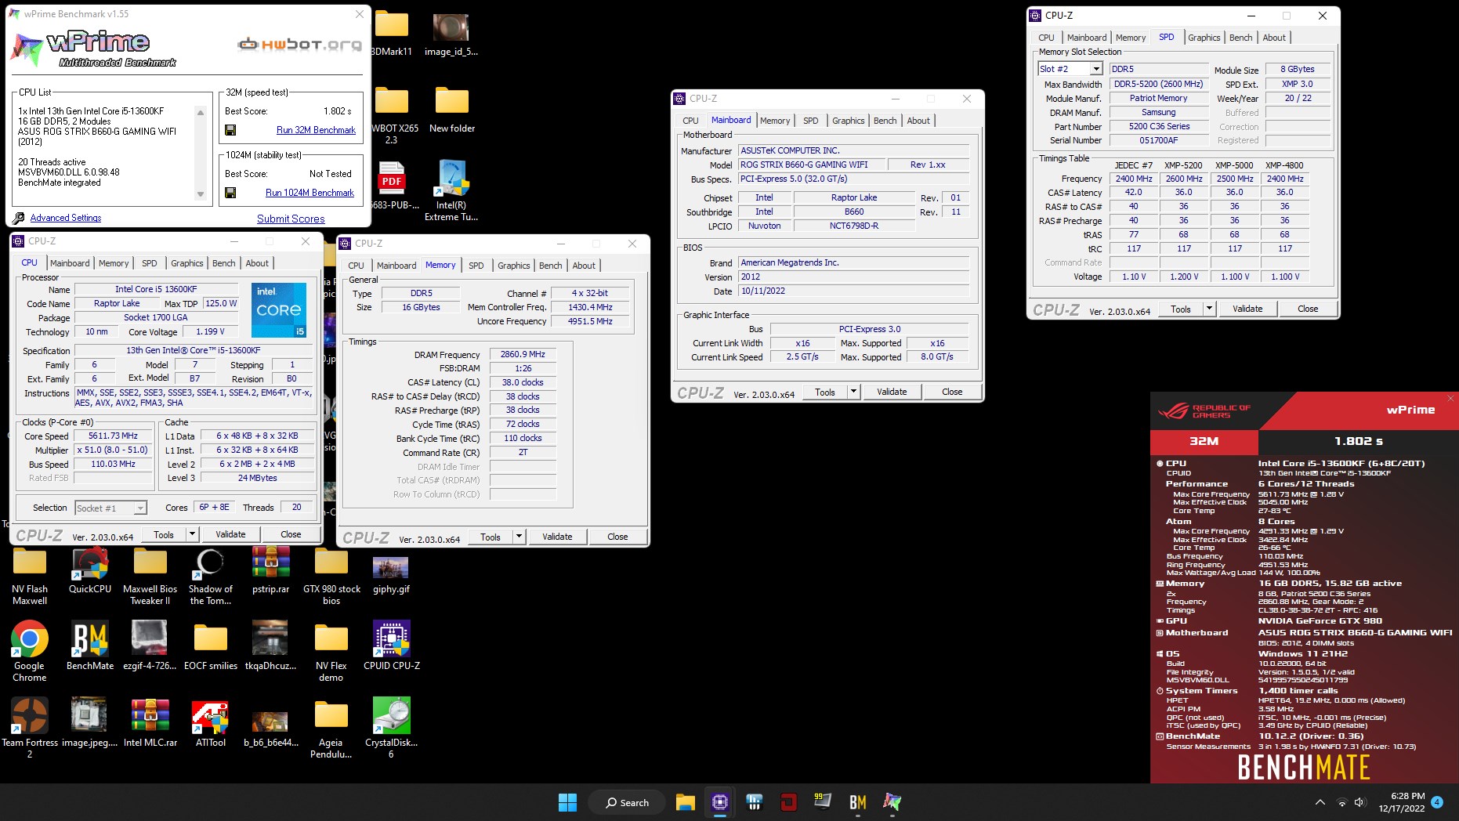Screen dimensions: 1459x821
Task: Expand Tools arrow in CPU-Z CPU window
Action: coord(191,534)
